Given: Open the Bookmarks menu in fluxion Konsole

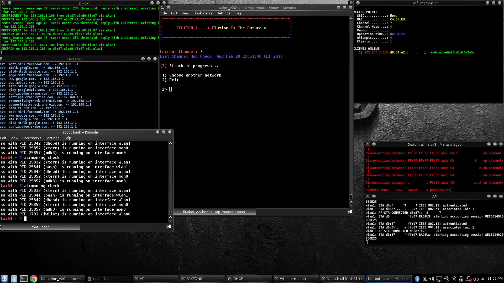Looking at the screenshot, I should click(x=203, y=13).
